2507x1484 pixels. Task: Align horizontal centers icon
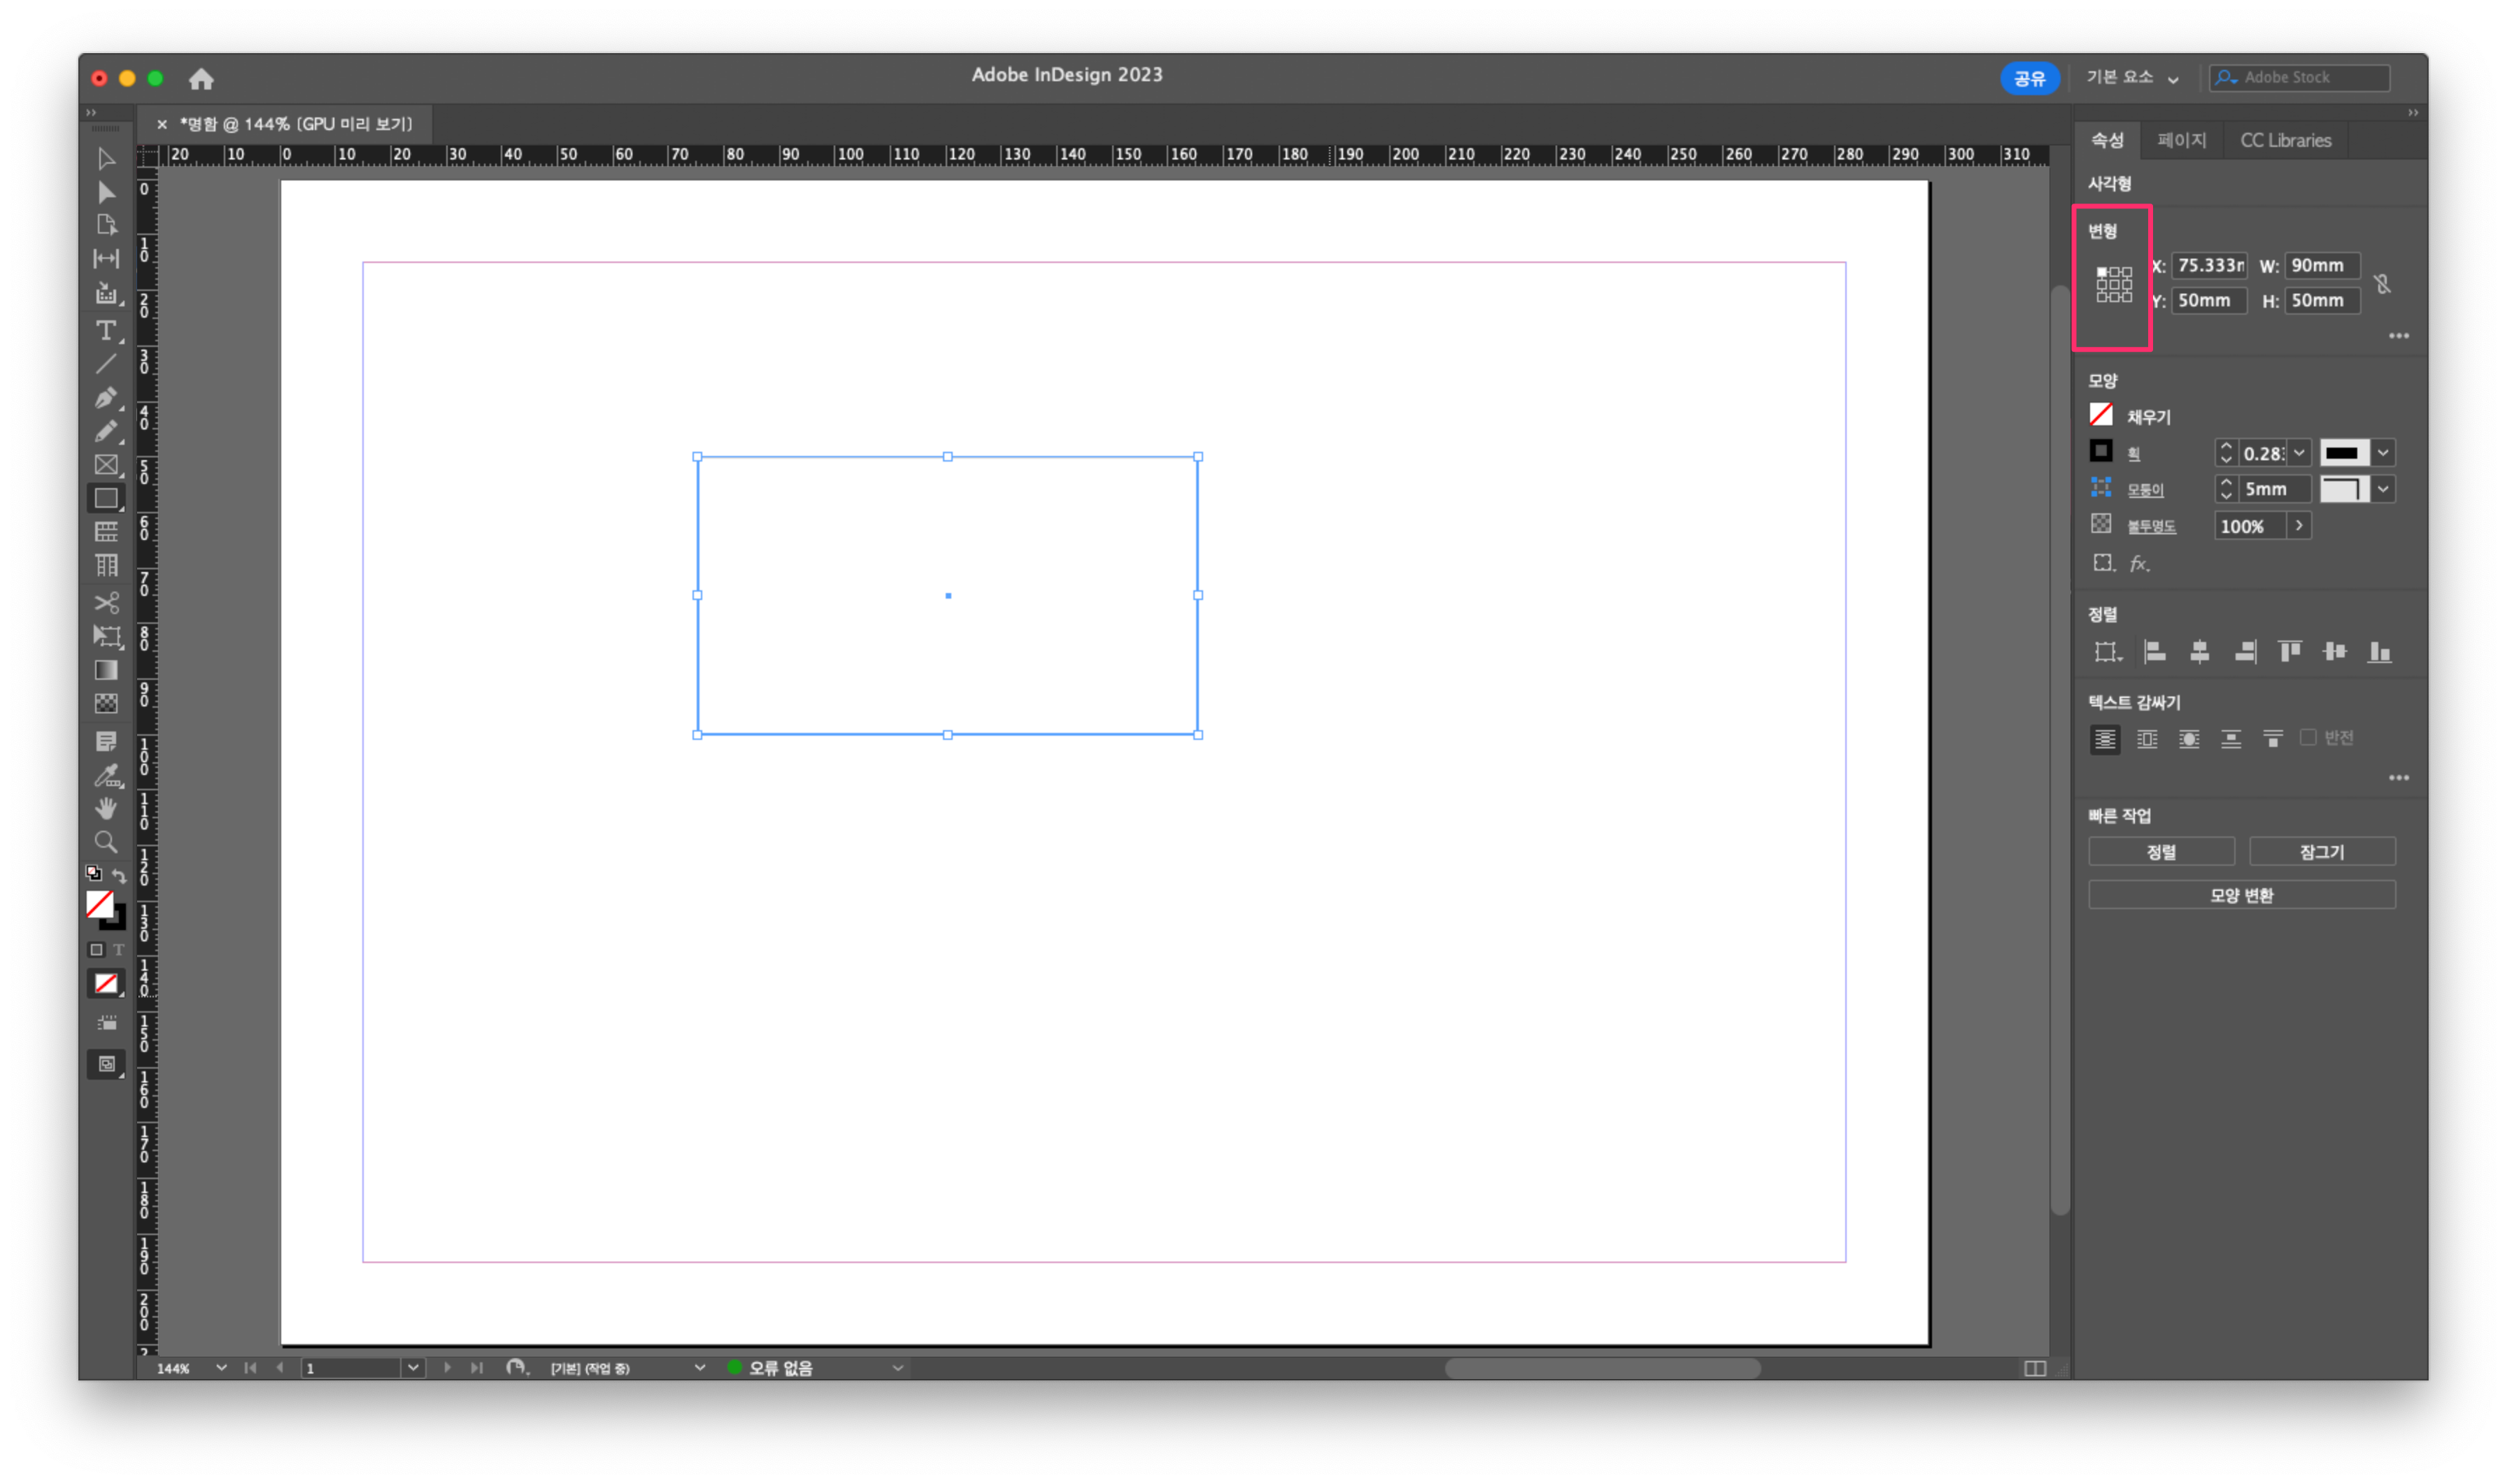[2200, 652]
